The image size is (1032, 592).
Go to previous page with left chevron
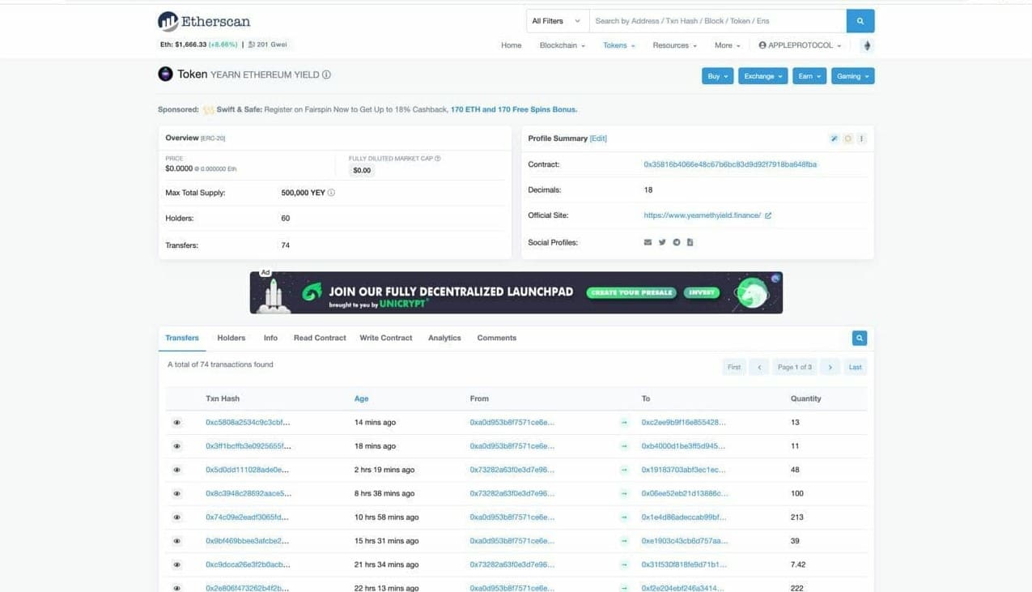[759, 367]
